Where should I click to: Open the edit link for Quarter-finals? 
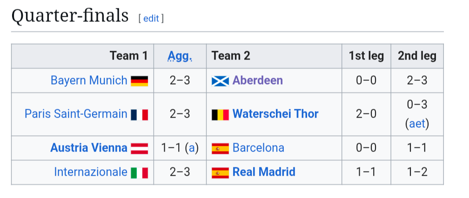tap(151, 18)
